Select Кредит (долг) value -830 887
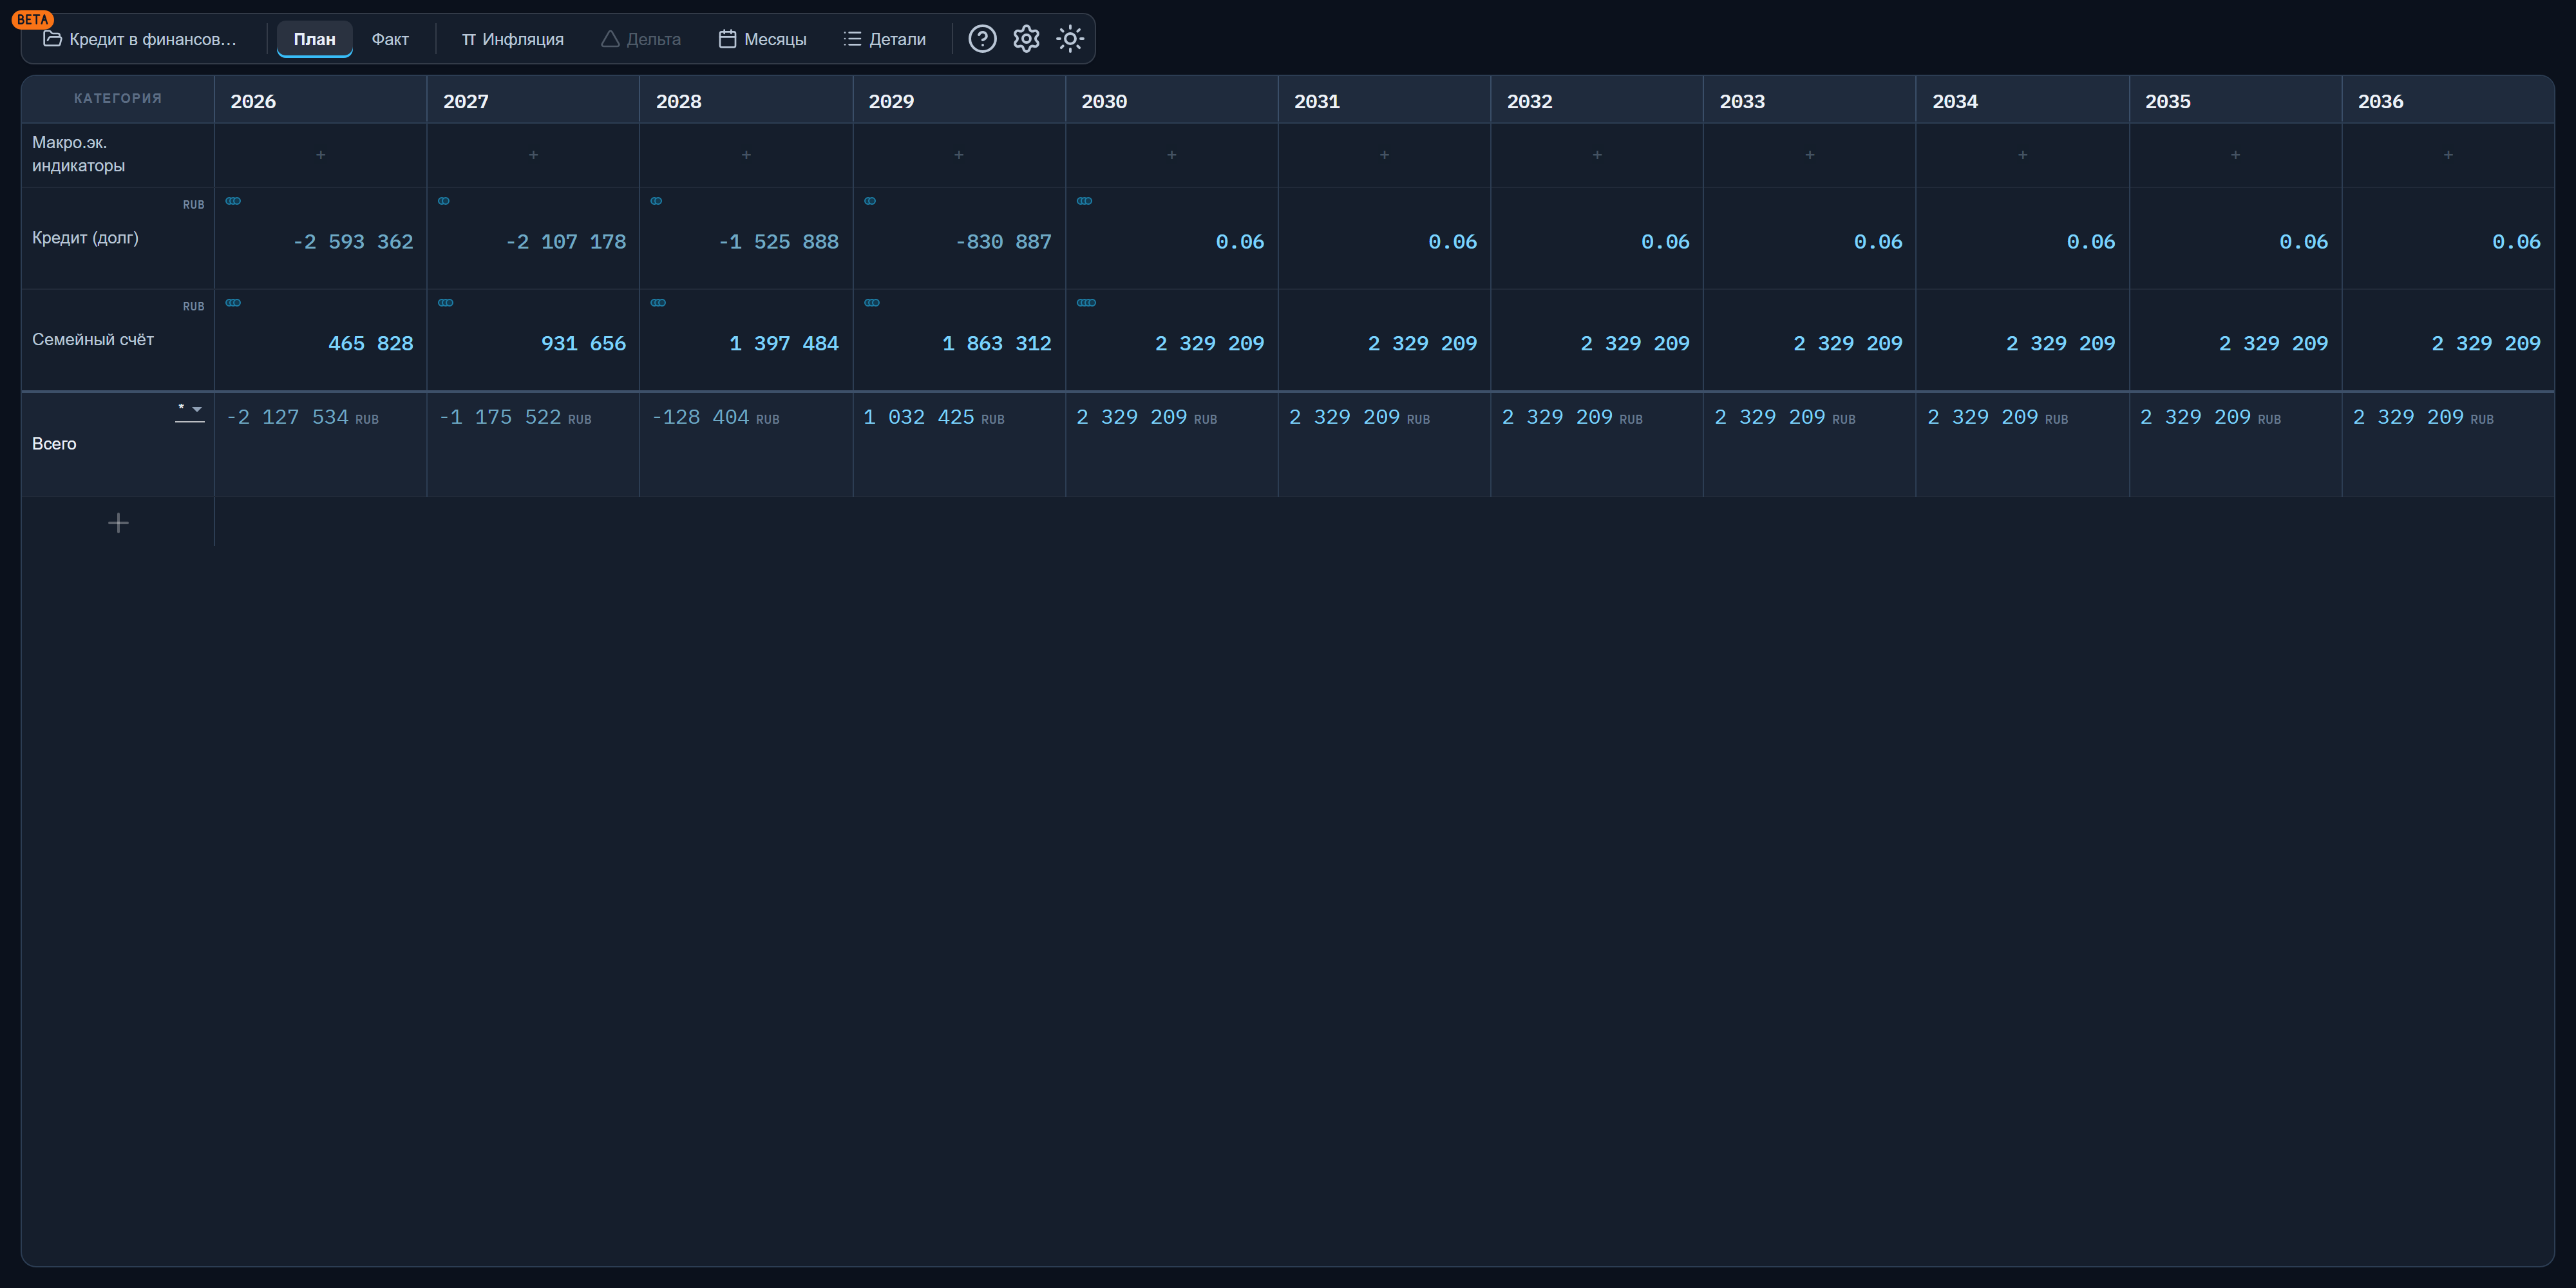2576x1288 pixels. pos(1003,242)
